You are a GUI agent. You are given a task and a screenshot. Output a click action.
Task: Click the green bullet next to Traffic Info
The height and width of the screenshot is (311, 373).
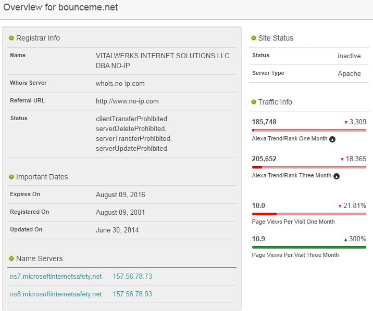(254, 102)
